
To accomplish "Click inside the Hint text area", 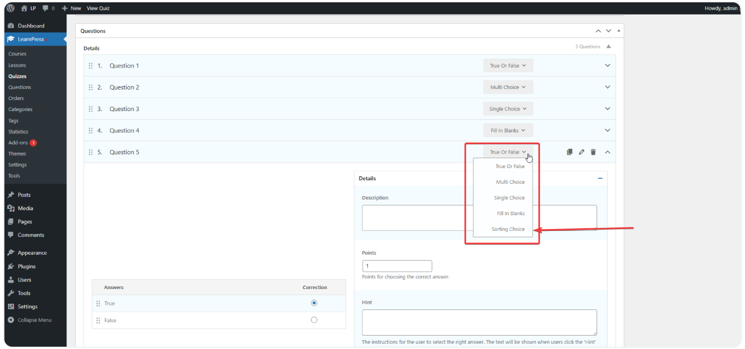I will (479, 322).
